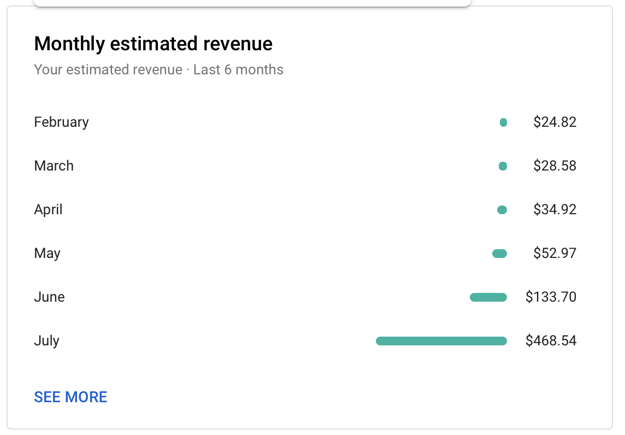Click the $133.70 revenue value
The width and height of the screenshot is (625, 435).
coord(551,297)
